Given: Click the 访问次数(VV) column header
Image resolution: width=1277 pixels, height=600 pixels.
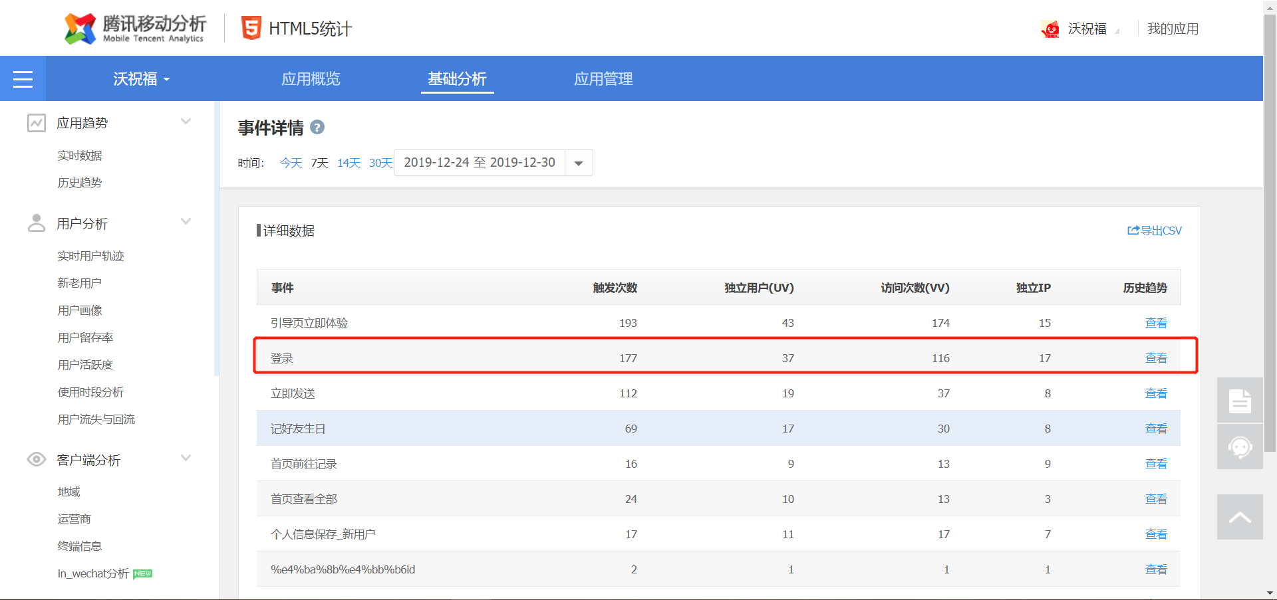Looking at the screenshot, I should tap(915, 288).
